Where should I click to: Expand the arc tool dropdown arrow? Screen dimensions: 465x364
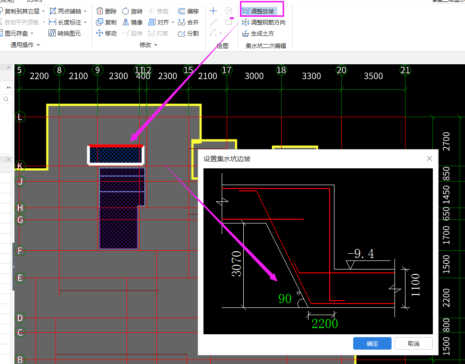220,33
